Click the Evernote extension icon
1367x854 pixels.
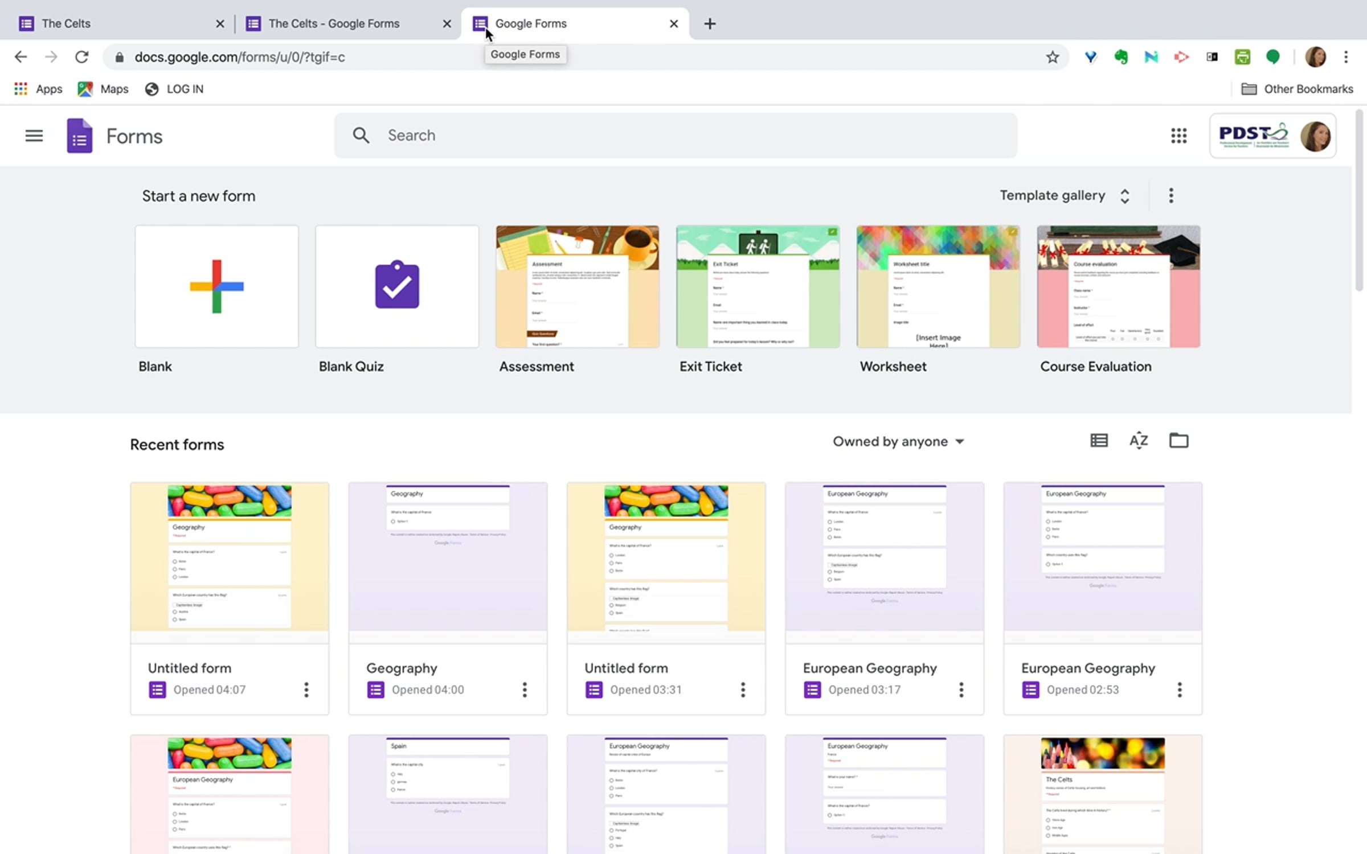pyautogui.click(x=1120, y=57)
